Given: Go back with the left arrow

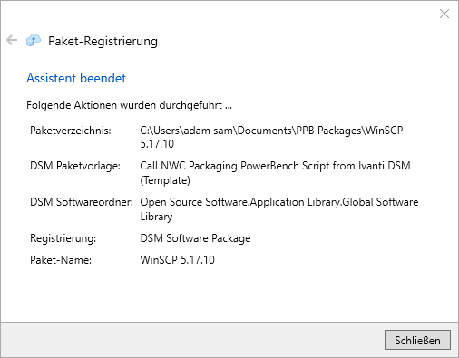Looking at the screenshot, I should coord(12,40).
